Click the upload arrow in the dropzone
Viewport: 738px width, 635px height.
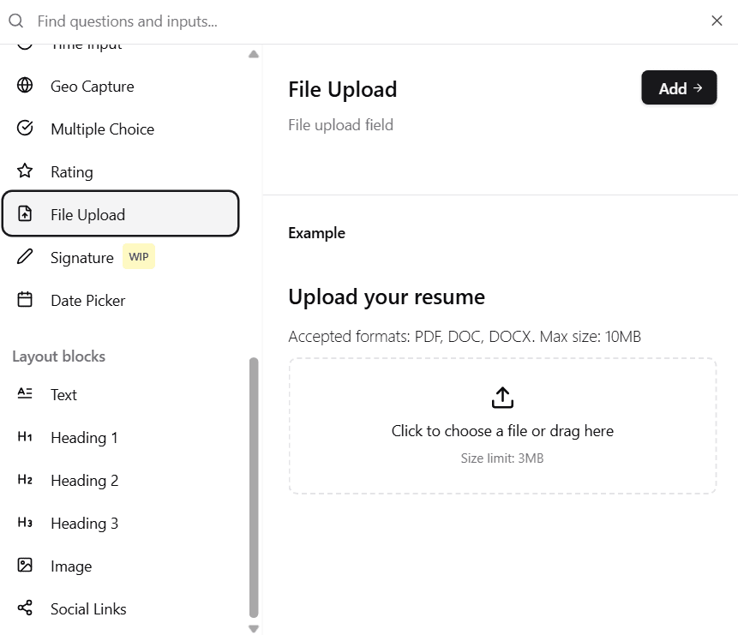(x=501, y=397)
